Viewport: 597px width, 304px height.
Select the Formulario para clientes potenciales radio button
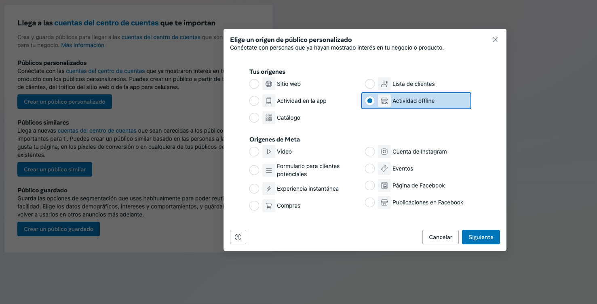pos(254,170)
